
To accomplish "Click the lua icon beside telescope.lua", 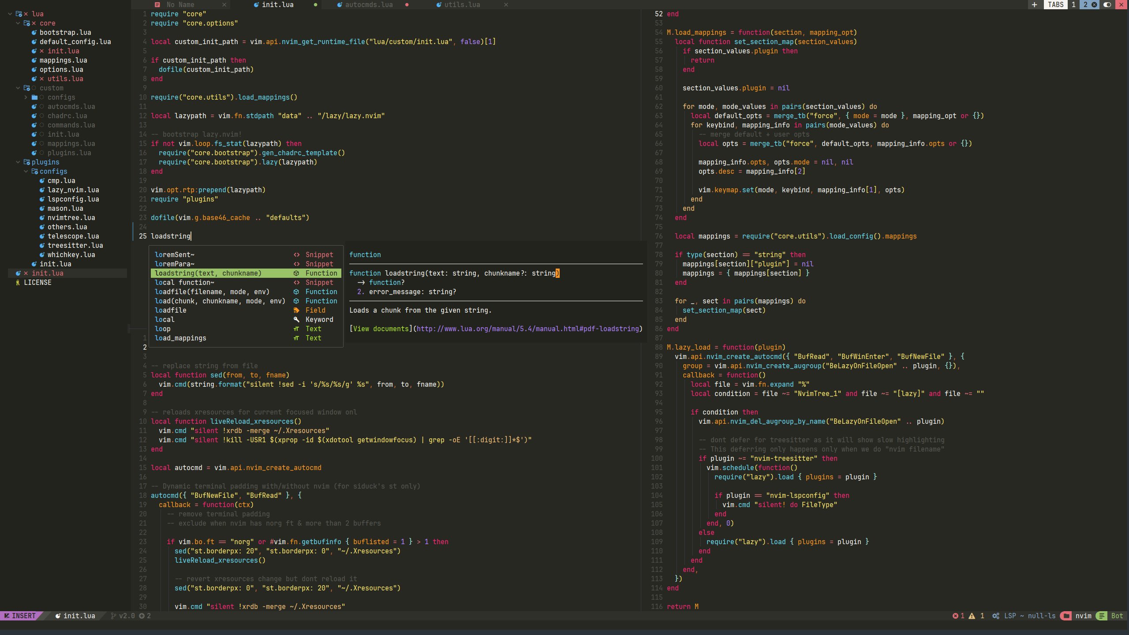I will click(42, 236).
